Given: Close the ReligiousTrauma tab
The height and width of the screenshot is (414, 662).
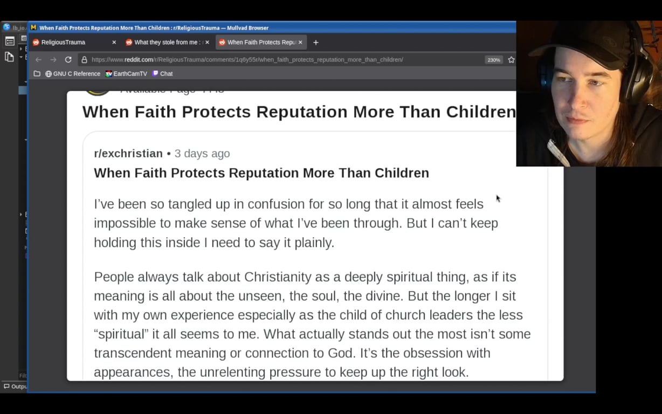Looking at the screenshot, I should click(114, 42).
